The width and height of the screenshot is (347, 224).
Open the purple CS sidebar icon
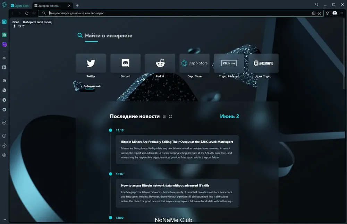[4, 44]
